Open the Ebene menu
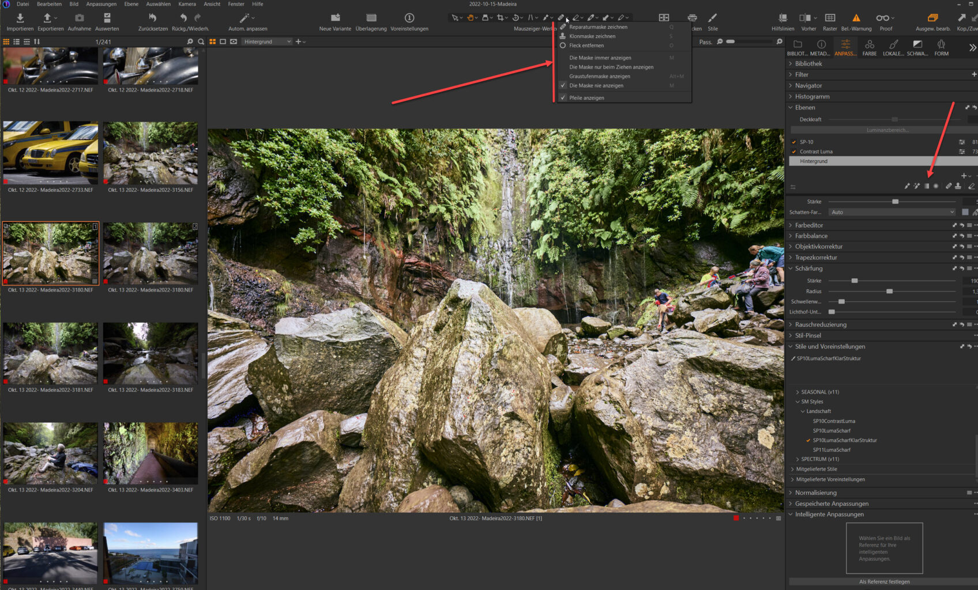Screen dimensions: 978x590 tap(131, 4)
